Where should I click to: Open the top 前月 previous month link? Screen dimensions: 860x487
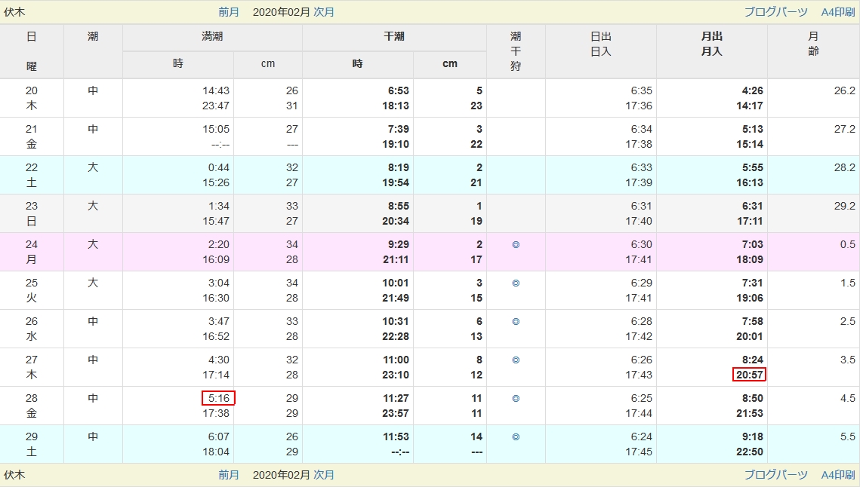pos(229,12)
